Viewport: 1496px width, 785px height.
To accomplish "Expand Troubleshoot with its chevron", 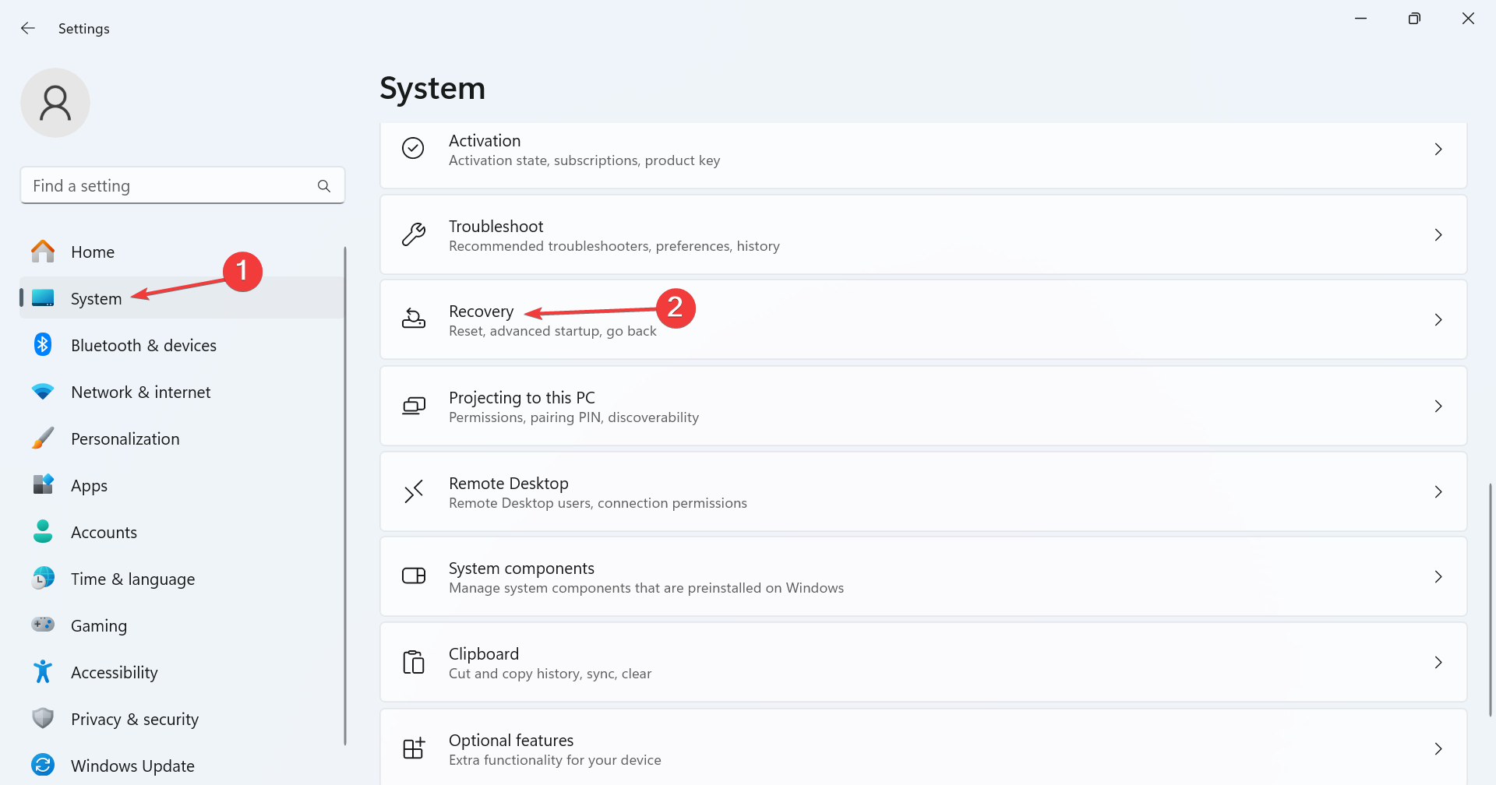I will pyautogui.click(x=1438, y=234).
